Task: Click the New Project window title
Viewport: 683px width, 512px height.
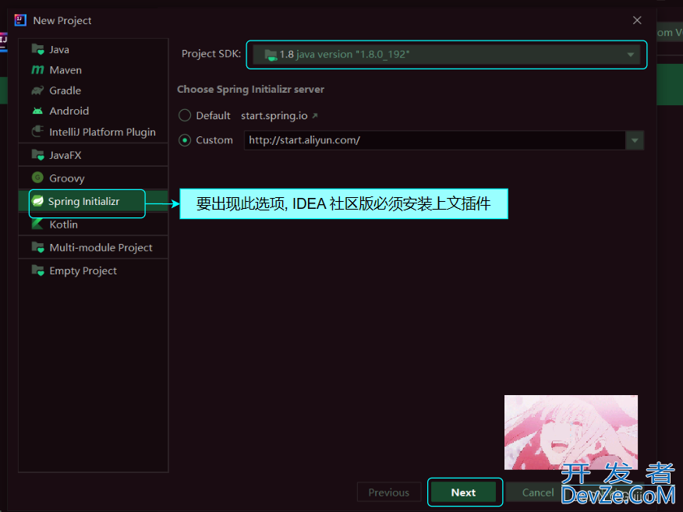Action: point(62,20)
